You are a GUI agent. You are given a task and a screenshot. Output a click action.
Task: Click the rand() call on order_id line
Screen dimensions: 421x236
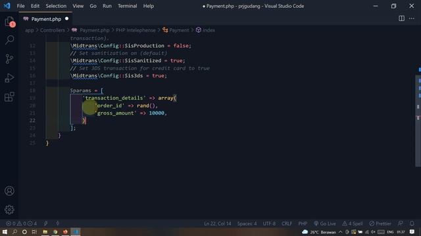pyautogui.click(x=146, y=106)
